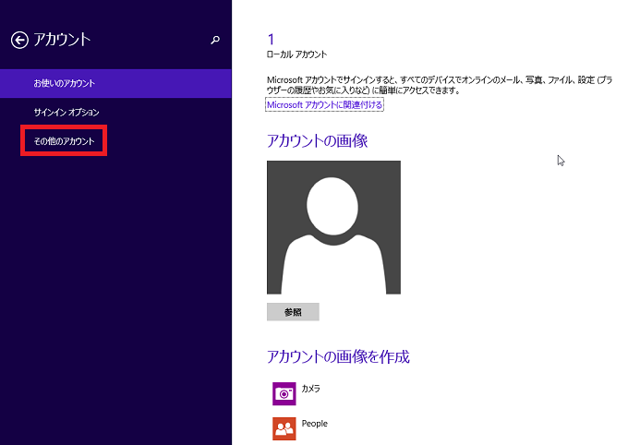Go back with the circled arrow icon
Viewport: 628px width, 445px height.
tap(19, 40)
